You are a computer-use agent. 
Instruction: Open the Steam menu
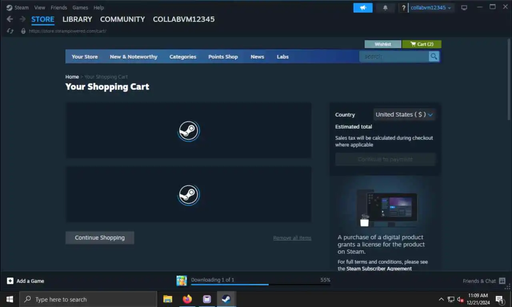[21, 8]
